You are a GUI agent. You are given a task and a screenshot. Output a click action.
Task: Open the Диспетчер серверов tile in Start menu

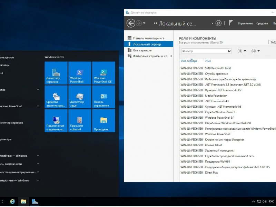click(x=56, y=73)
